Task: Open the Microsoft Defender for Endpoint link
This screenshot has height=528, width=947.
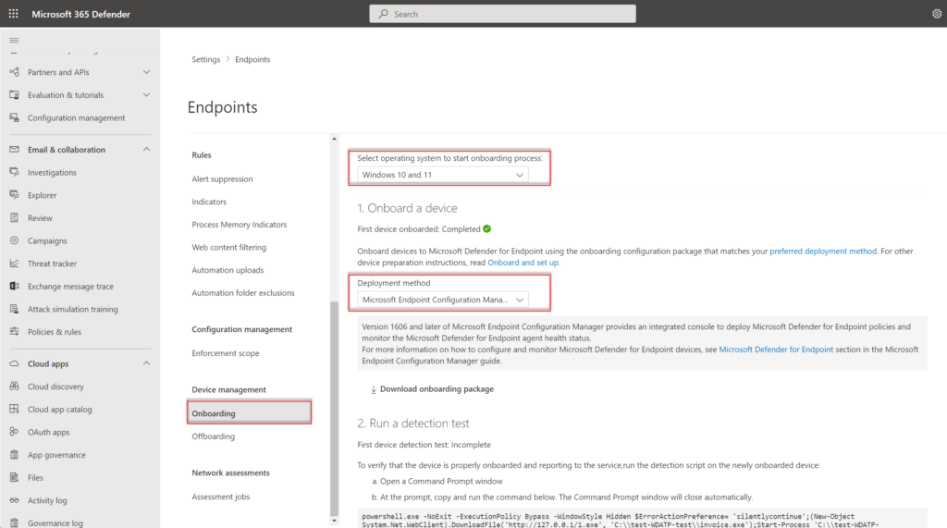Action: click(776, 350)
